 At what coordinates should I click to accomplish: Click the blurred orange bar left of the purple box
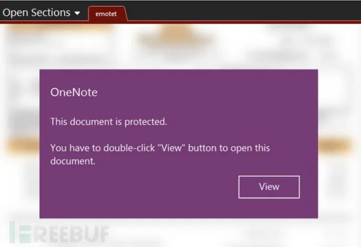(23, 145)
